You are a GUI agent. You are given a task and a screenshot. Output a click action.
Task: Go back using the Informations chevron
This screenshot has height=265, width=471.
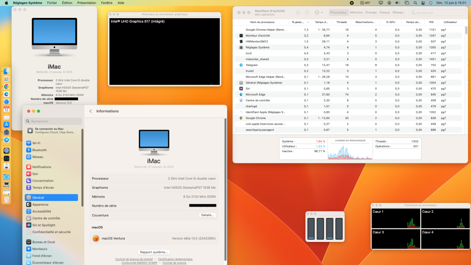[x=91, y=111]
